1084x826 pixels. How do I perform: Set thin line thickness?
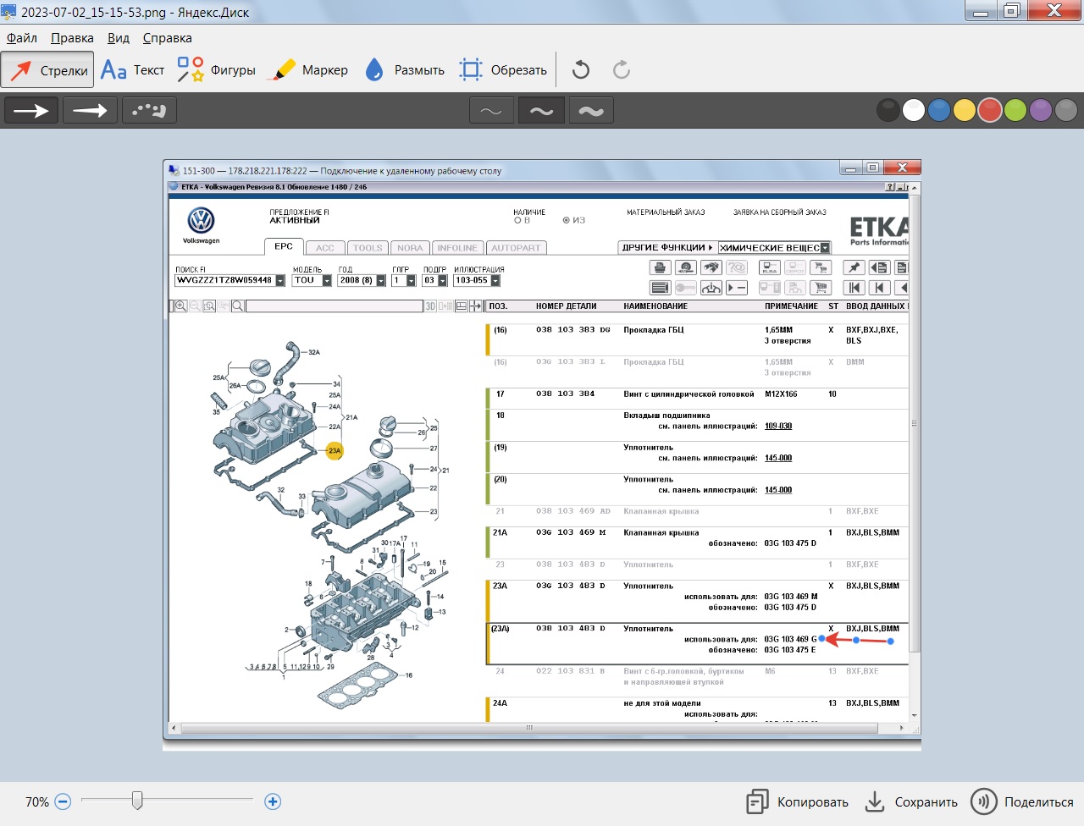tap(491, 110)
